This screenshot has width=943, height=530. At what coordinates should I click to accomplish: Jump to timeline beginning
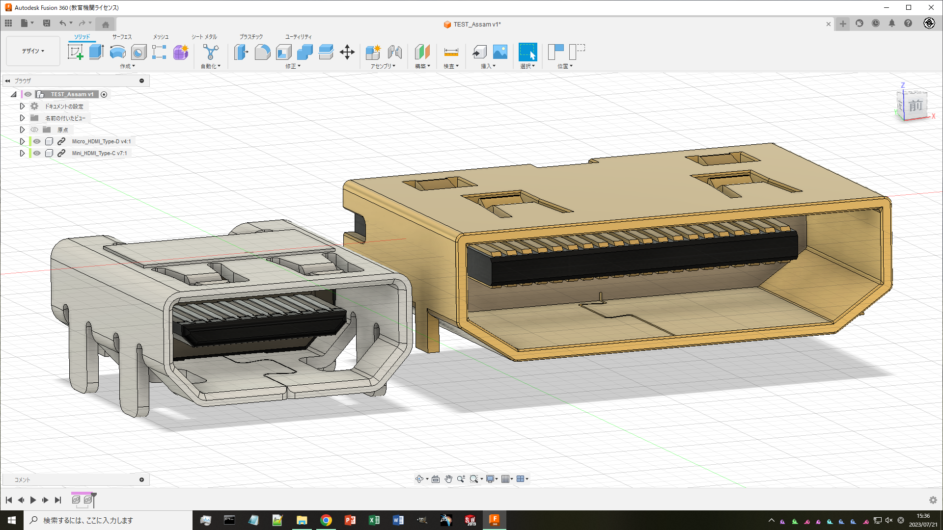pos(9,500)
